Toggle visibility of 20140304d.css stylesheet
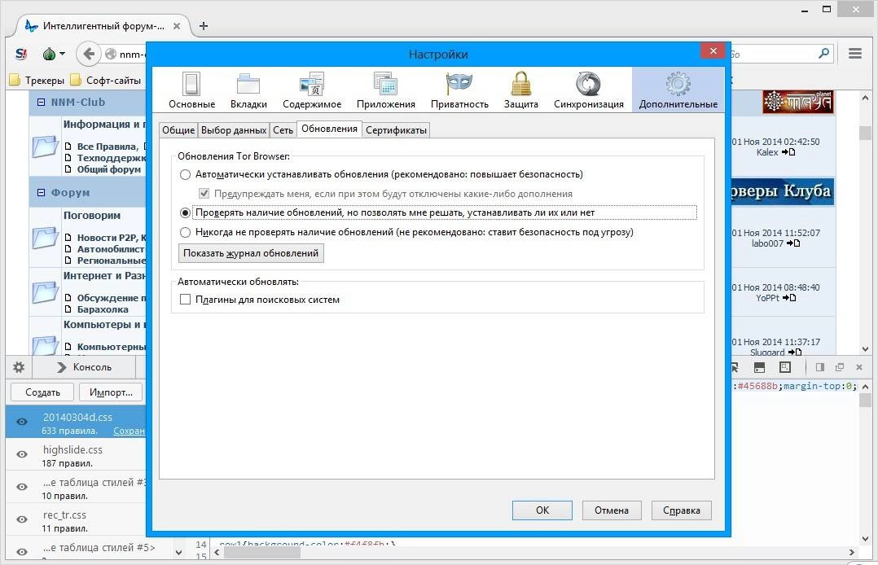 click(x=22, y=422)
